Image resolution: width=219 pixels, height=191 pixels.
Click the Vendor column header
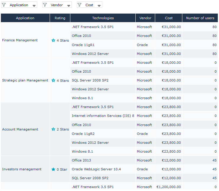coord(145,18)
